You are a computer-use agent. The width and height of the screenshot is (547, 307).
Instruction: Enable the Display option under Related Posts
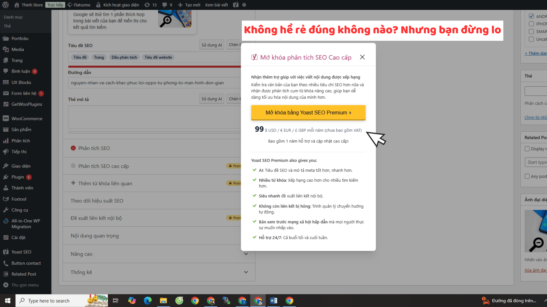[x=528, y=149]
